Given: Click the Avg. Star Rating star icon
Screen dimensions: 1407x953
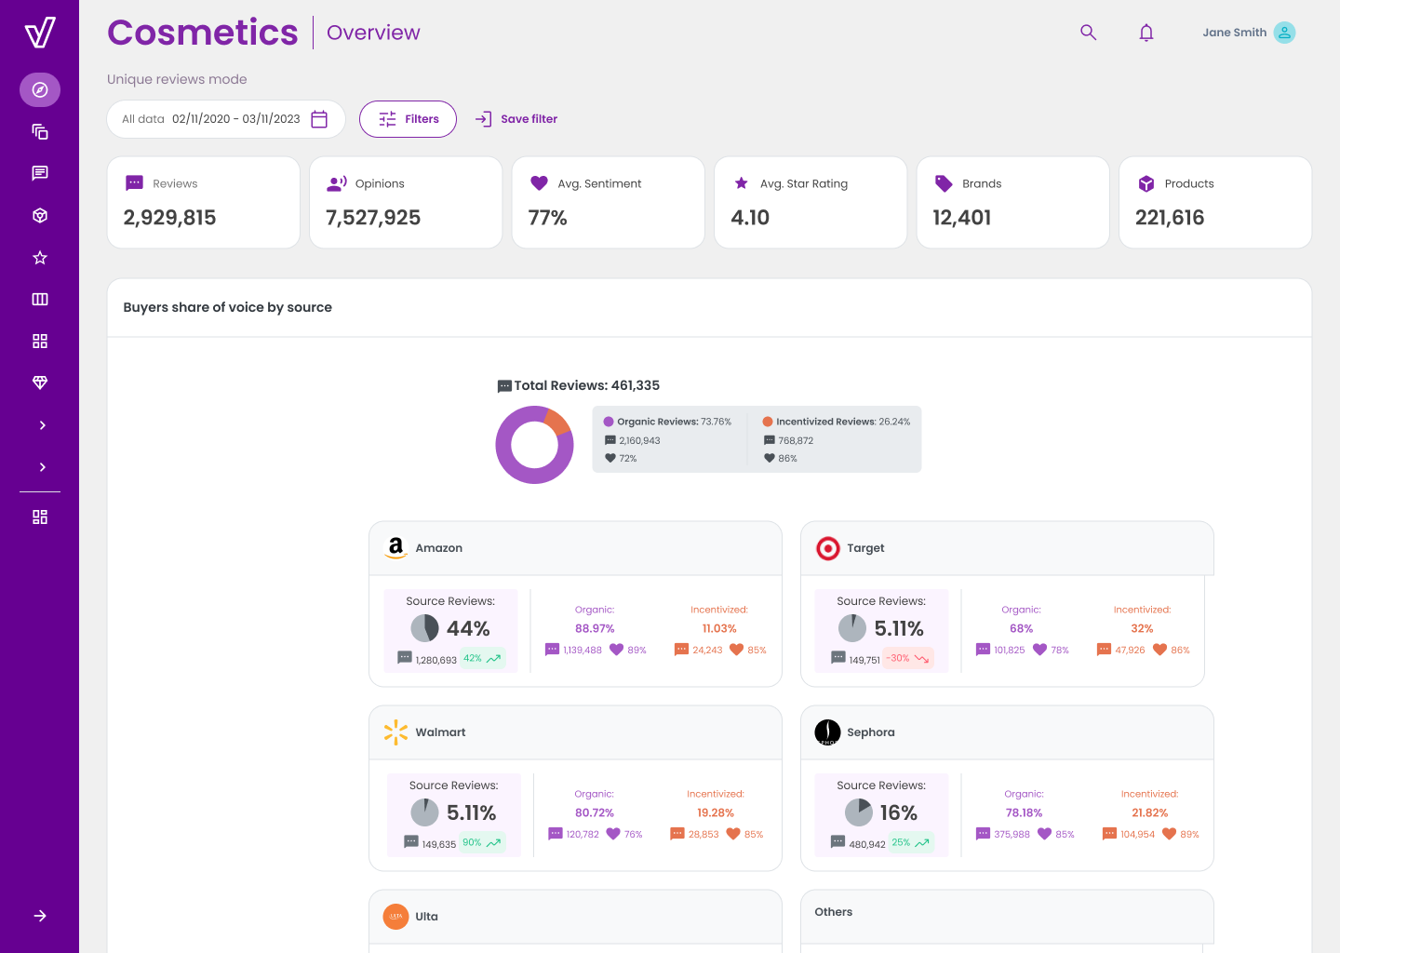Looking at the screenshot, I should [742, 183].
